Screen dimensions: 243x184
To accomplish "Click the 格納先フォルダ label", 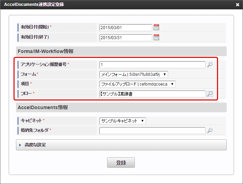I will (35, 130).
